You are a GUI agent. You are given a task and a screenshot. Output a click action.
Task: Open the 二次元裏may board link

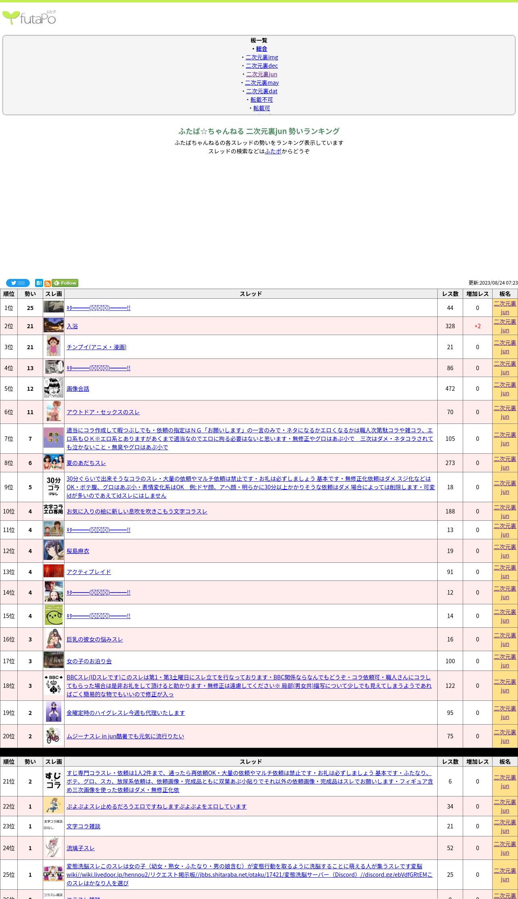[262, 83]
